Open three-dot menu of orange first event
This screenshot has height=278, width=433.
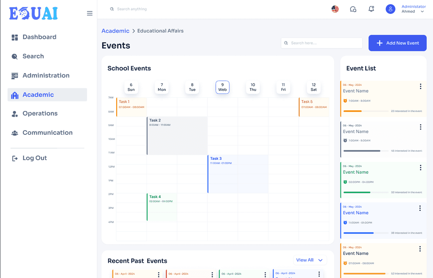420,86
